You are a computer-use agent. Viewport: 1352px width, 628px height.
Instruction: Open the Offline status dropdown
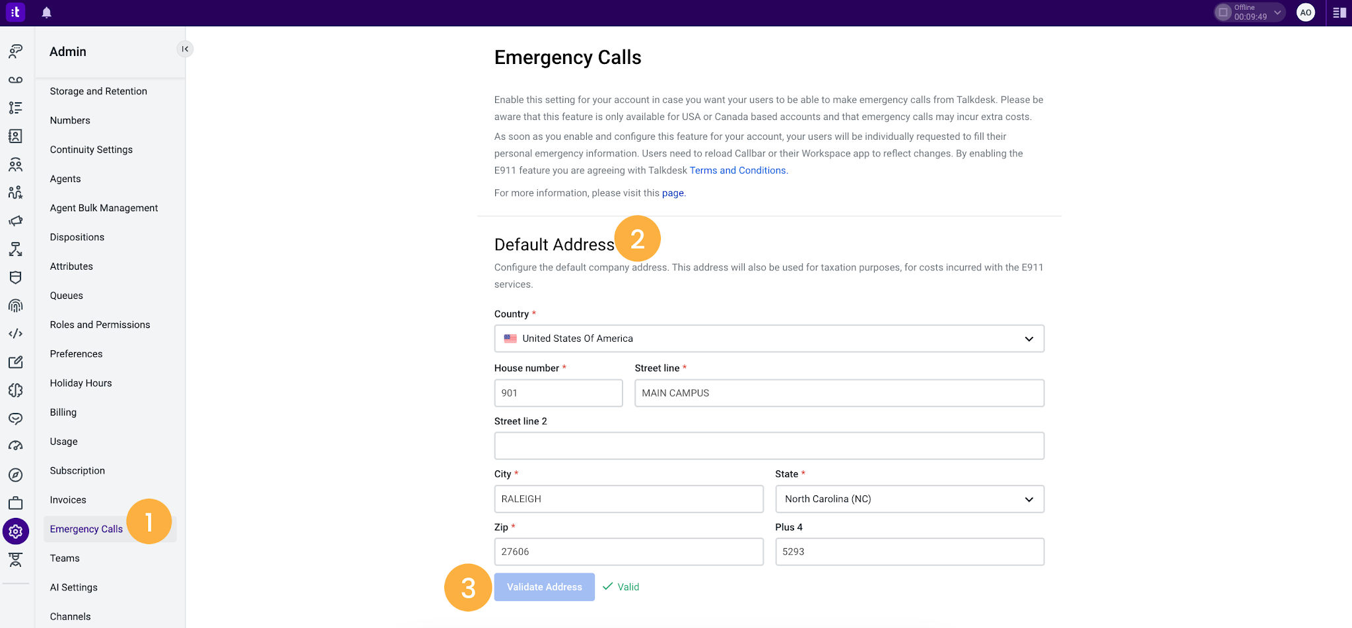coord(1250,13)
